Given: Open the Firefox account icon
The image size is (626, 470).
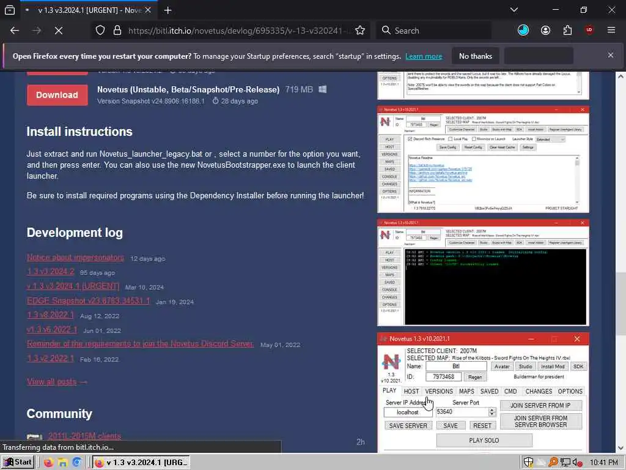Looking at the screenshot, I should pos(545,31).
